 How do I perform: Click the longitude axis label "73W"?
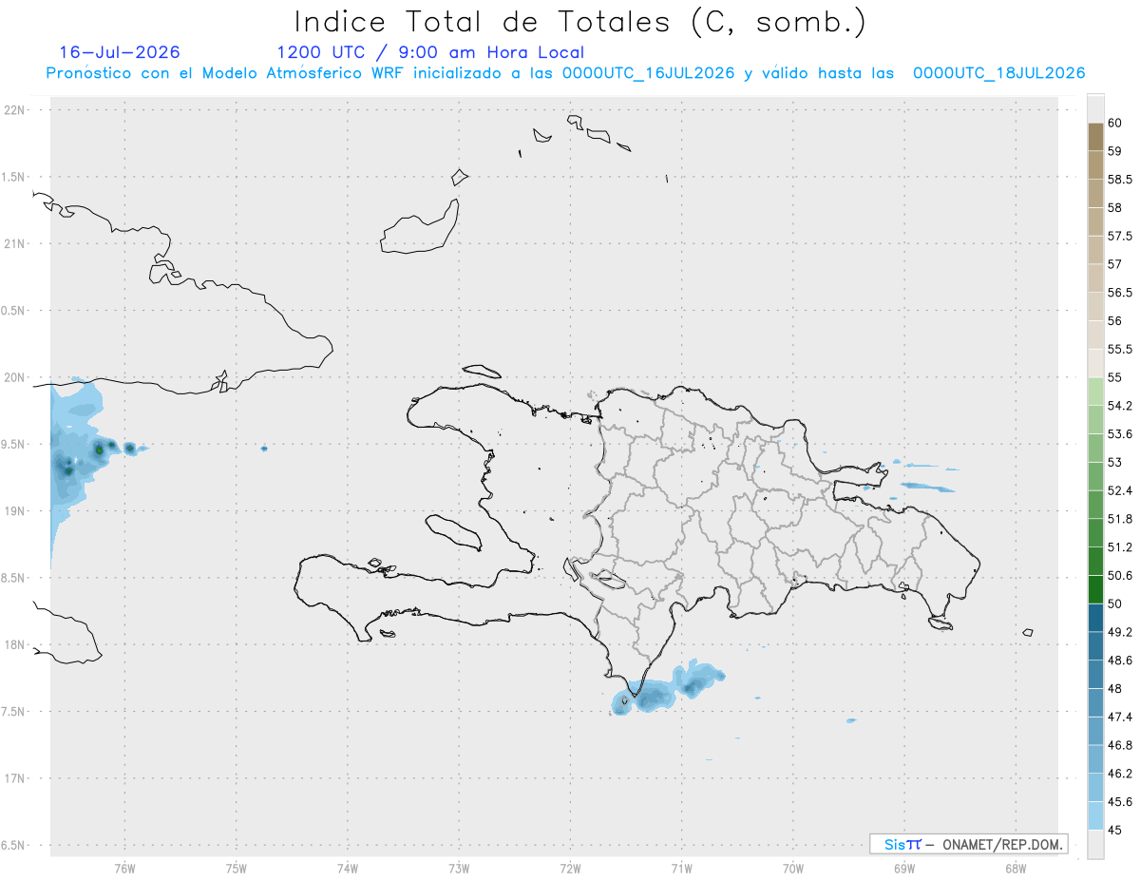pos(459,868)
